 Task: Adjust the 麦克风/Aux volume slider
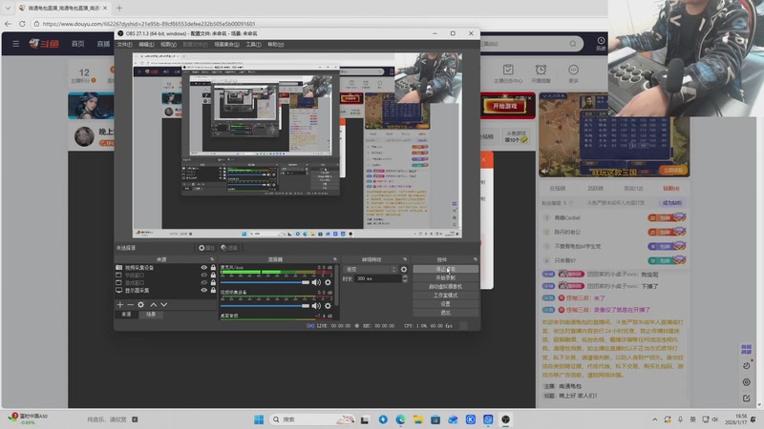[x=265, y=282]
